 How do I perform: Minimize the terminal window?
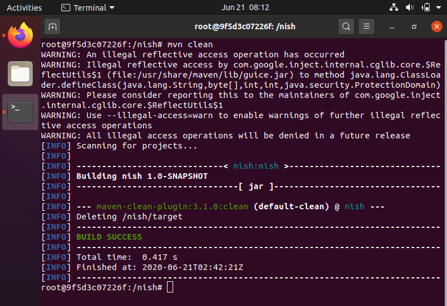[x=392, y=26]
